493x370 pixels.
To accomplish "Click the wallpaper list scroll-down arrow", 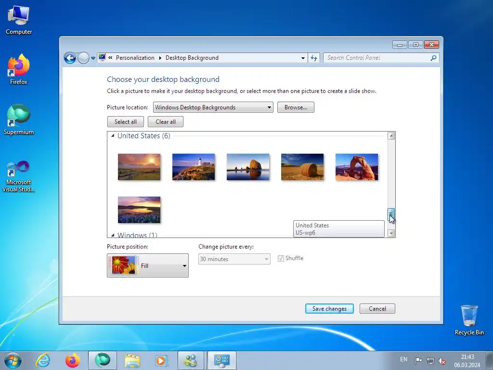I will tap(391, 233).
